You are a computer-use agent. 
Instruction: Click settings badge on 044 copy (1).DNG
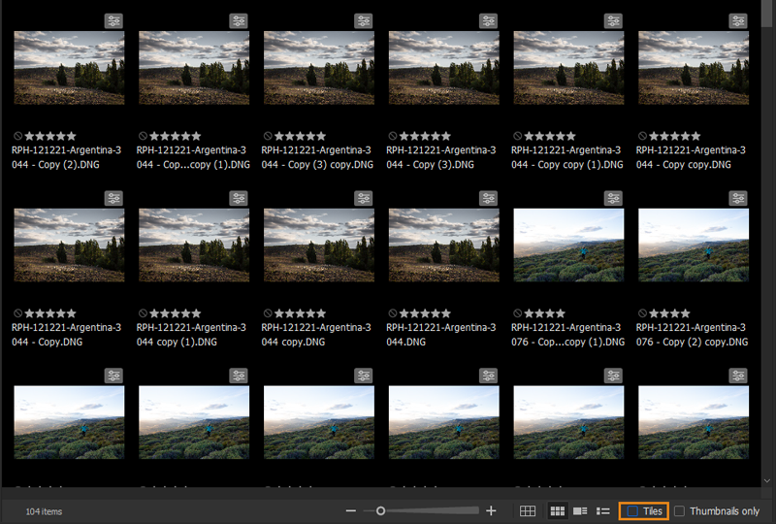click(239, 199)
